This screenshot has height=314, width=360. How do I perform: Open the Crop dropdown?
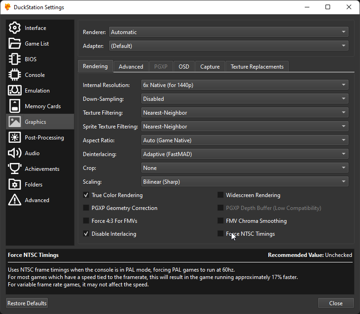245,168
